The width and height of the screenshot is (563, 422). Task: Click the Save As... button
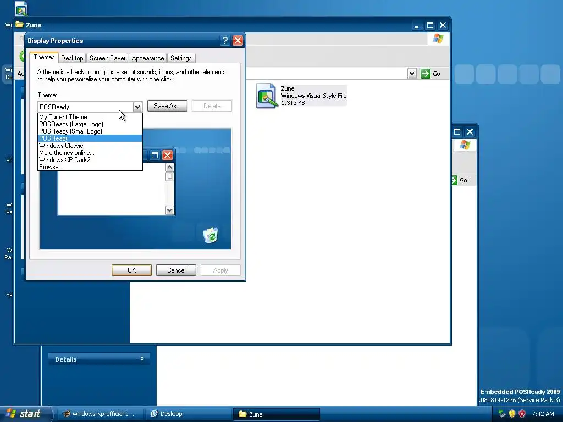(x=167, y=106)
